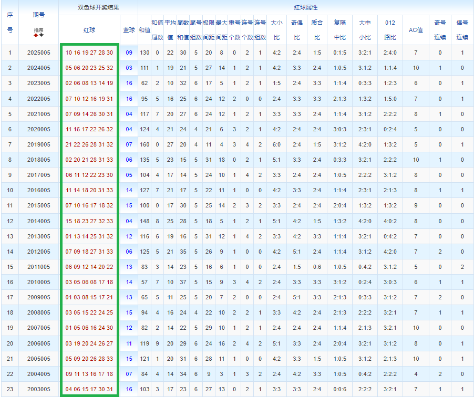Image resolution: width=474 pixels, height=397 pixels.
Task: Click the 序号 column header
Action: pyautogui.click(x=9, y=23)
